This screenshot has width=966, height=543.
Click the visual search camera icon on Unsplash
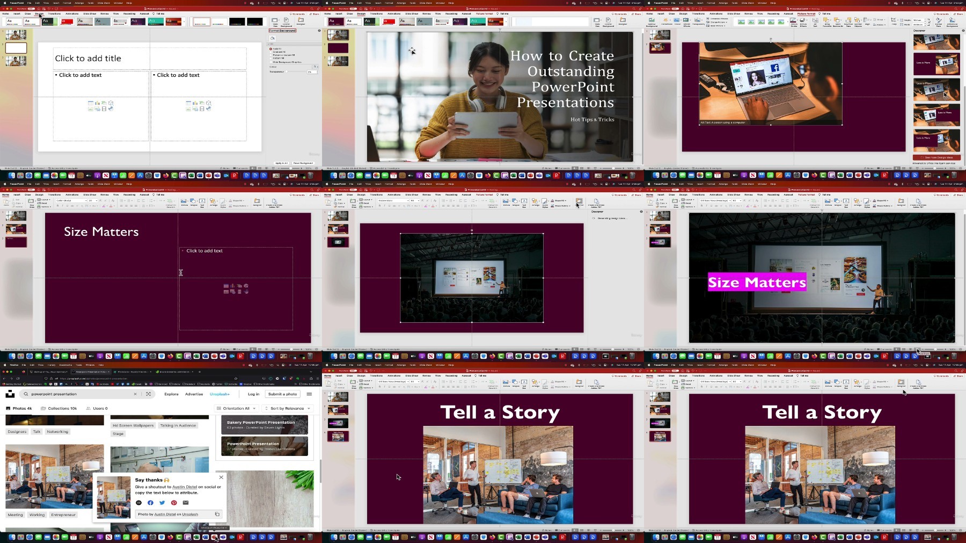(149, 394)
